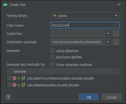Browse Destination package with the ellipsis button
Screen dimensions: 126x104
(x=116, y=42)
